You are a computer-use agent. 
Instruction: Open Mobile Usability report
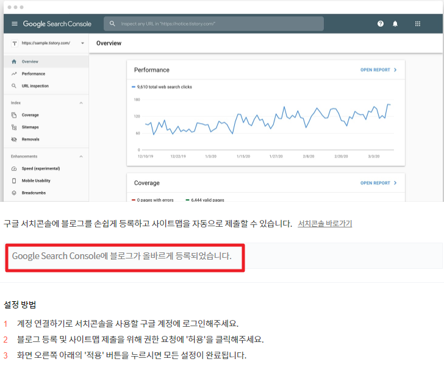coord(46,180)
